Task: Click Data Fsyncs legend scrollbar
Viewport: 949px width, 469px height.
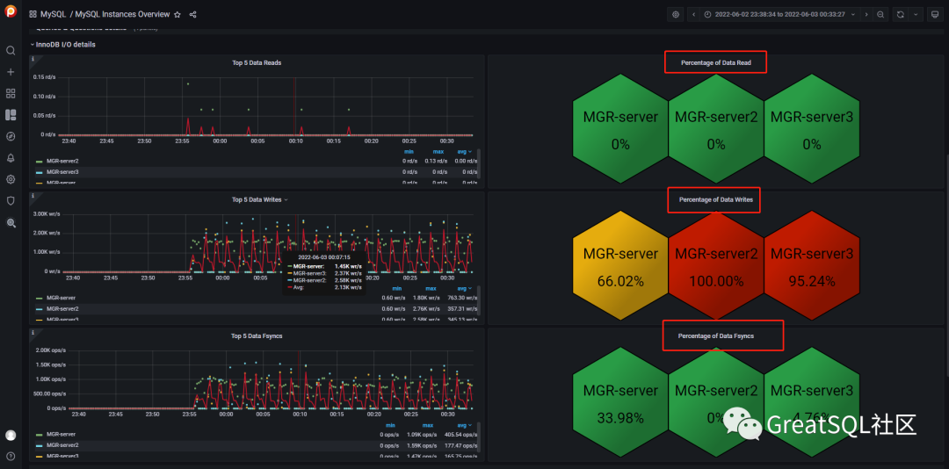Action: (x=480, y=437)
